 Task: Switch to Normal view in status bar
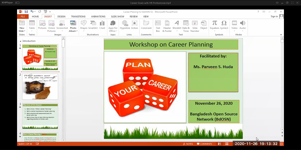click(219, 144)
